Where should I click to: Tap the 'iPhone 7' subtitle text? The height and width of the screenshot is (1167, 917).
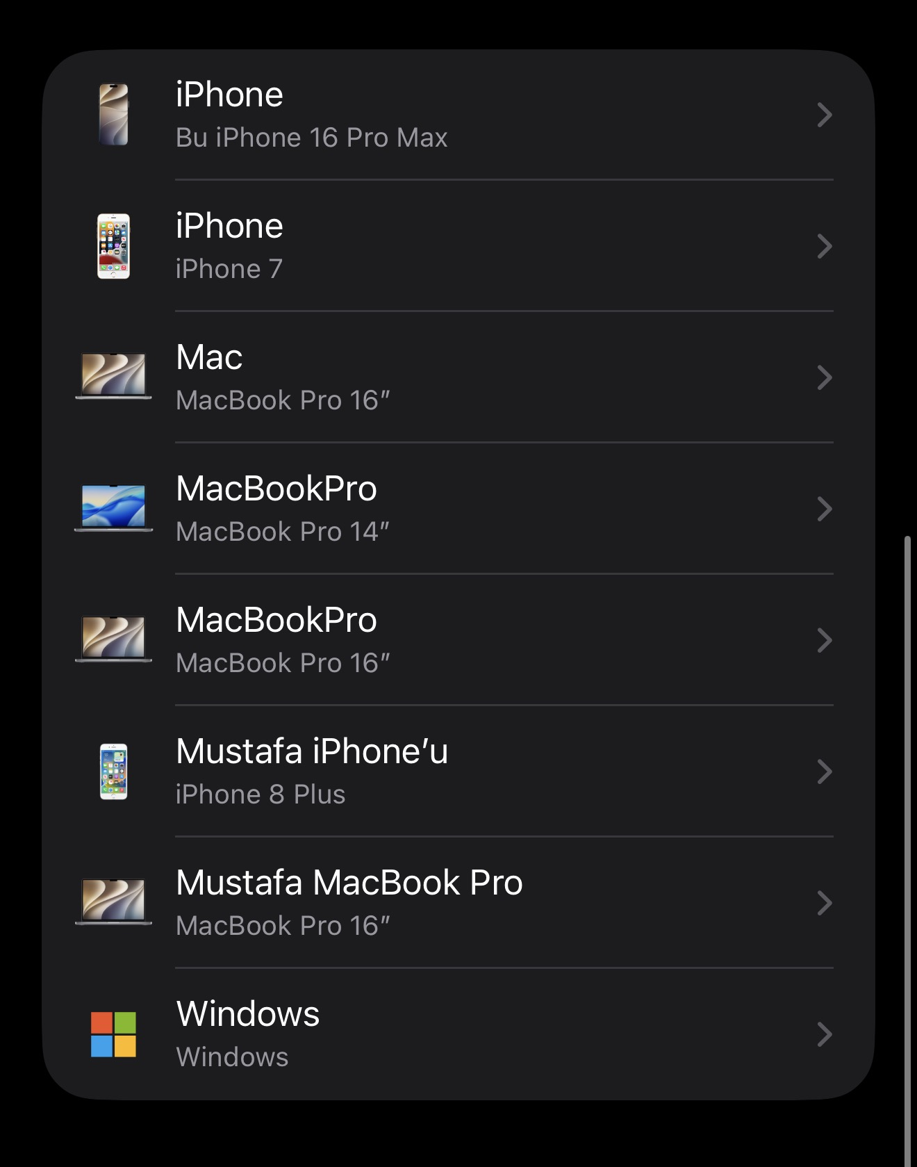[229, 269]
